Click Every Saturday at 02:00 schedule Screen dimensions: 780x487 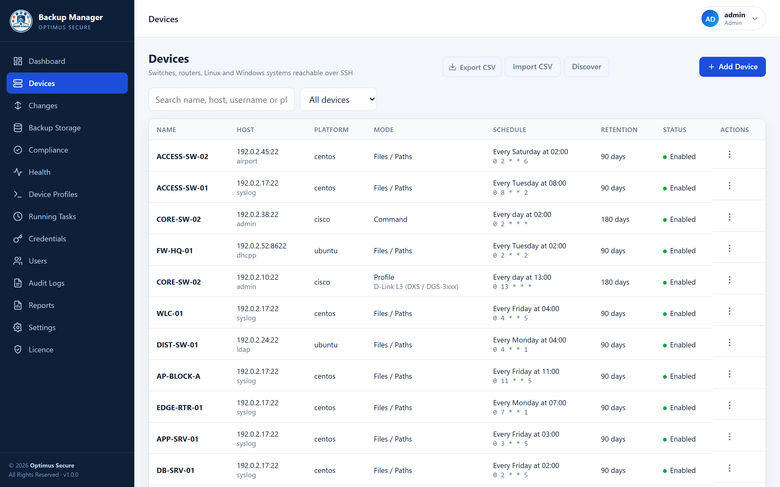tap(531, 152)
